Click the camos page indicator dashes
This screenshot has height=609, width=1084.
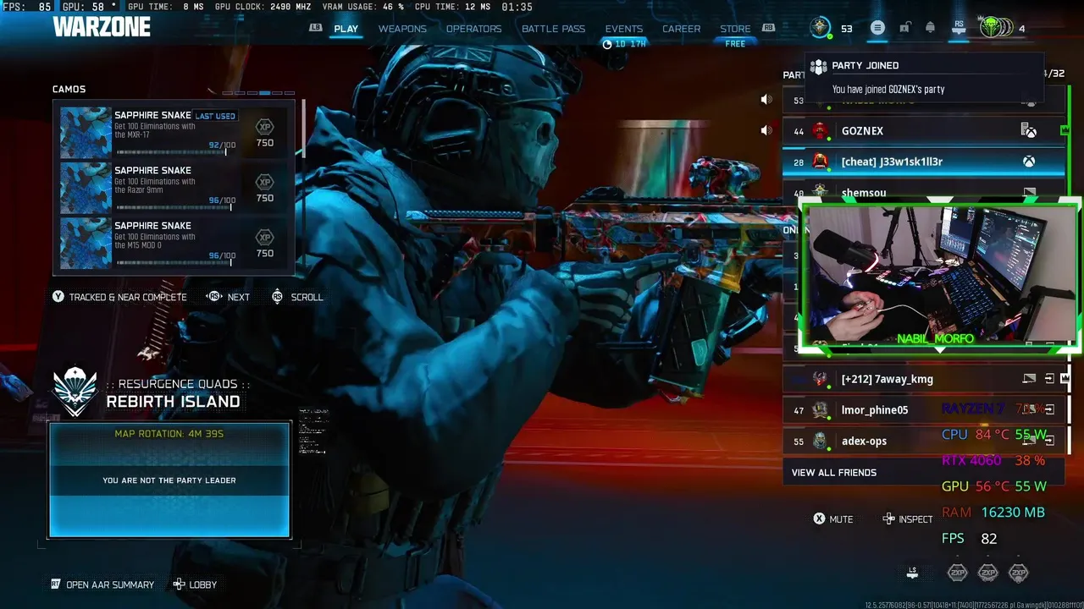(258, 92)
